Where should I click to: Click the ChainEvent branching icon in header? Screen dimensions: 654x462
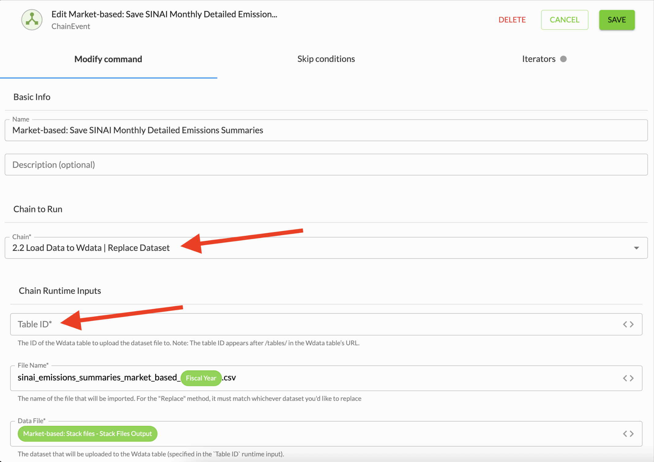point(32,20)
